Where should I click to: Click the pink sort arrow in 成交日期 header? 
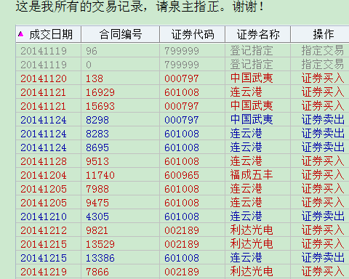21,34
